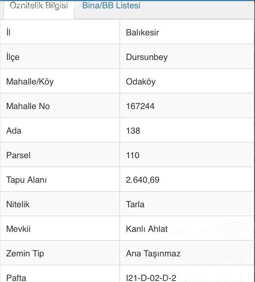Click the Tarla nitelik value
255x282 pixels.
(x=135, y=204)
